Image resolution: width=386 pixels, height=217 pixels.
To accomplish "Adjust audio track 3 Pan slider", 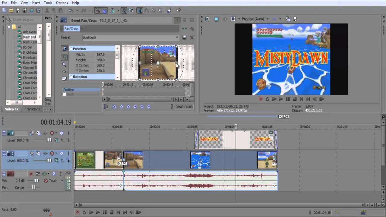I will [x=33, y=187].
